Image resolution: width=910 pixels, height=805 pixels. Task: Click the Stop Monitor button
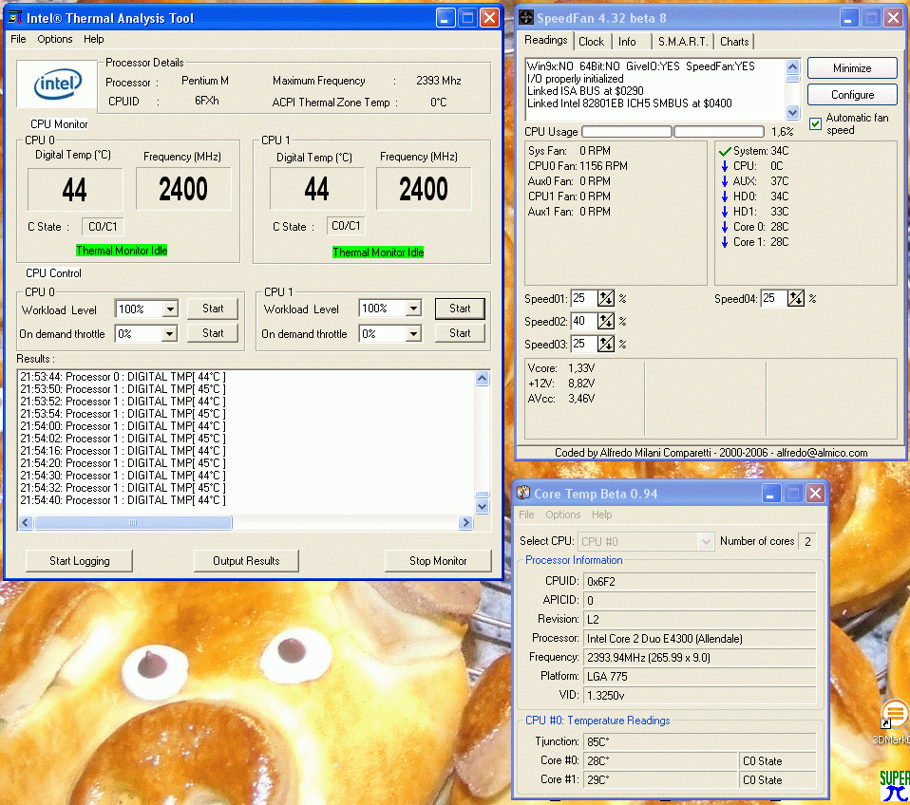point(438,561)
